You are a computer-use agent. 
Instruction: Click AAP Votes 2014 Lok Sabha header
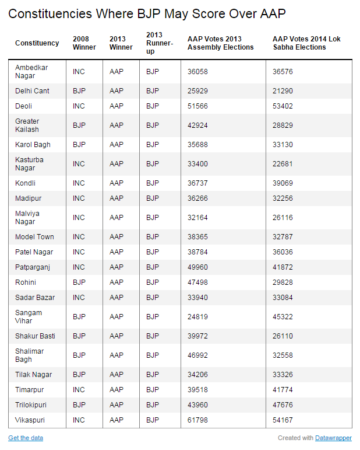click(x=306, y=43)
